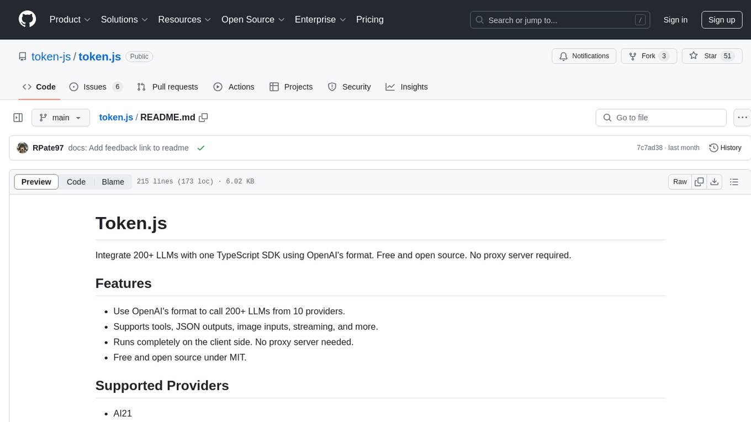This screenshot has height=422, width=751.
Task: Open the commit message link about feedback
Action: click(x=128, y=148)
